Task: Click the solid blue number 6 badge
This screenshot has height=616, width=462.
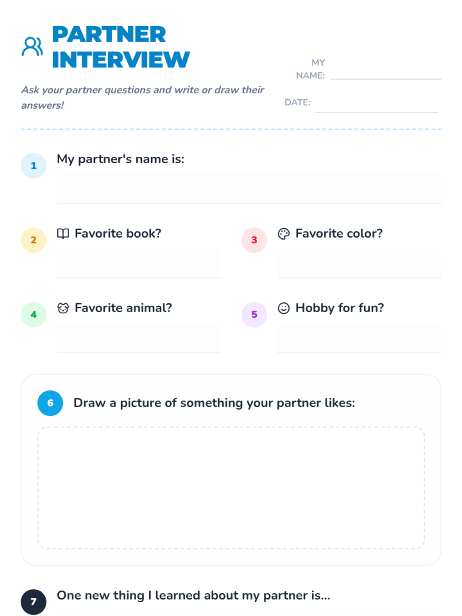Action: [50, 403]
